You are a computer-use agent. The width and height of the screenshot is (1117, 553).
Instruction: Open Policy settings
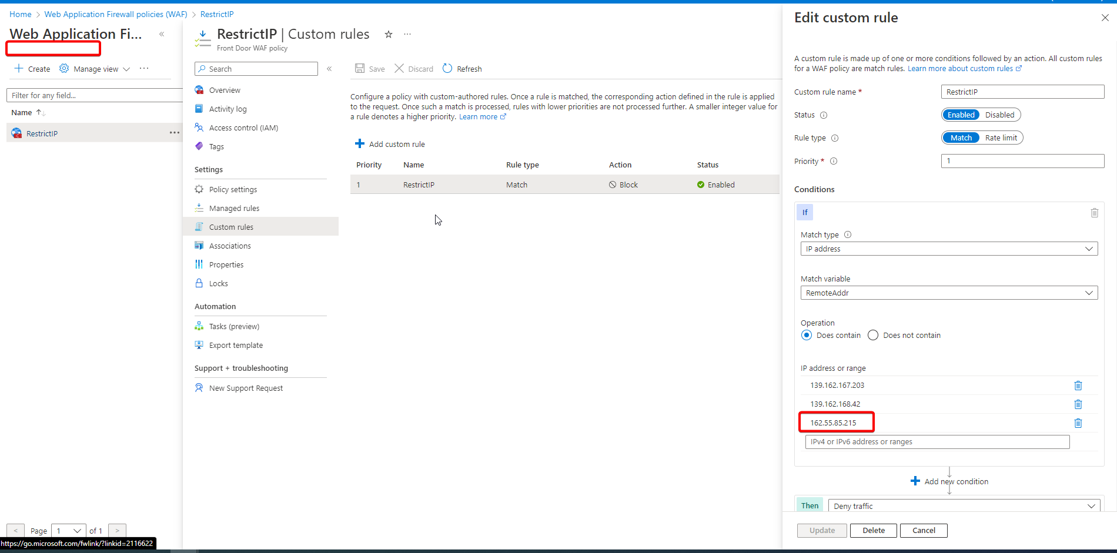point(233,189)
